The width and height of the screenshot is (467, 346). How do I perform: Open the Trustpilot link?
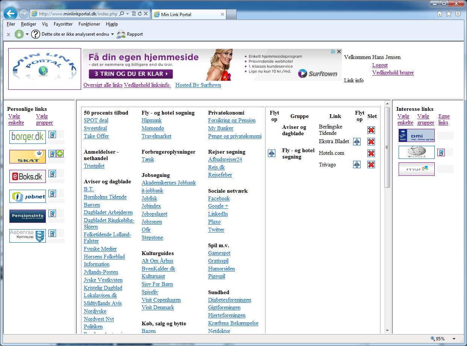pos(94,166)
